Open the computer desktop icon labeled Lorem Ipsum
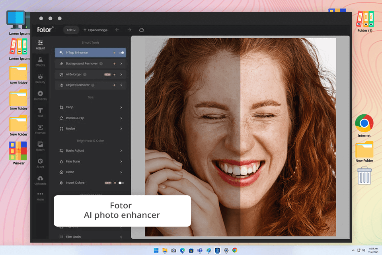The width and height of the screenshot is (382, 255). [18, 23]
